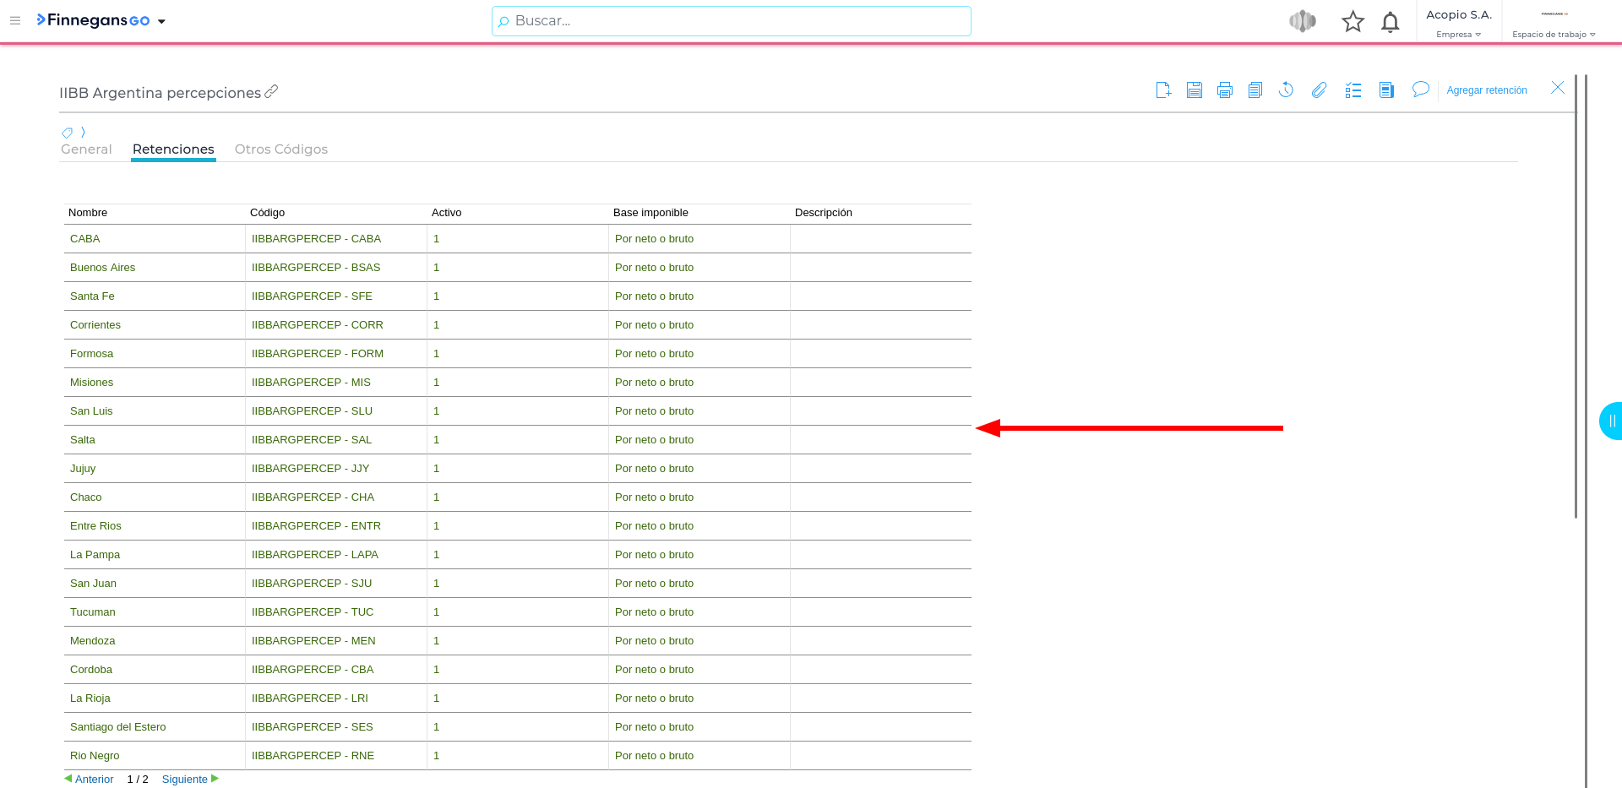Open the hamburger main menu
The height and width of the screenshot is (788, 1622).
point(15,20)
